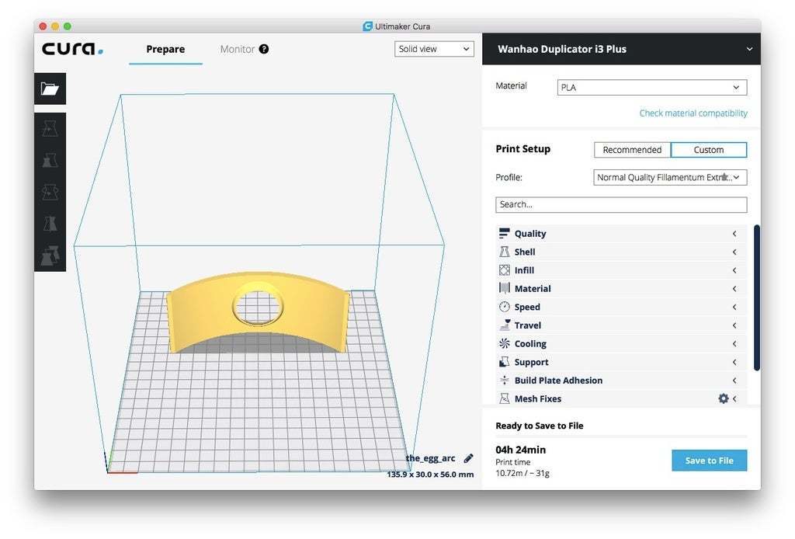Click the settings Search field

[621, 204]
